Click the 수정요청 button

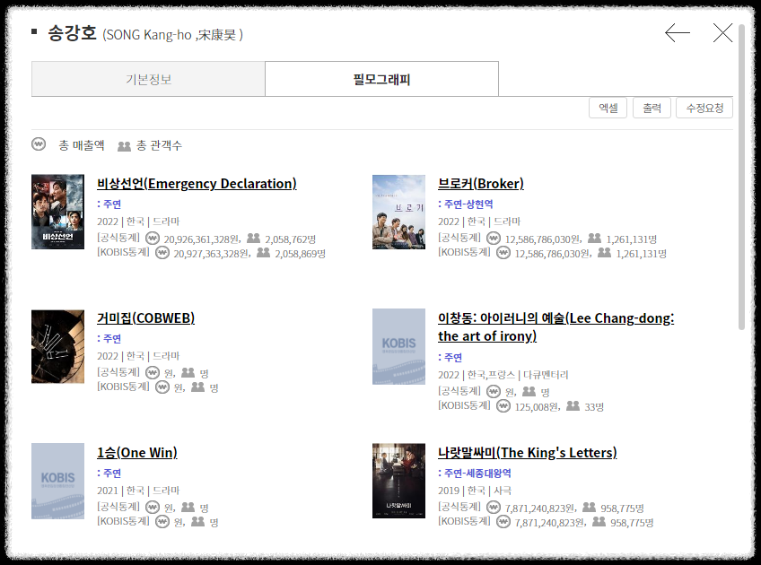tap(704, 107)
